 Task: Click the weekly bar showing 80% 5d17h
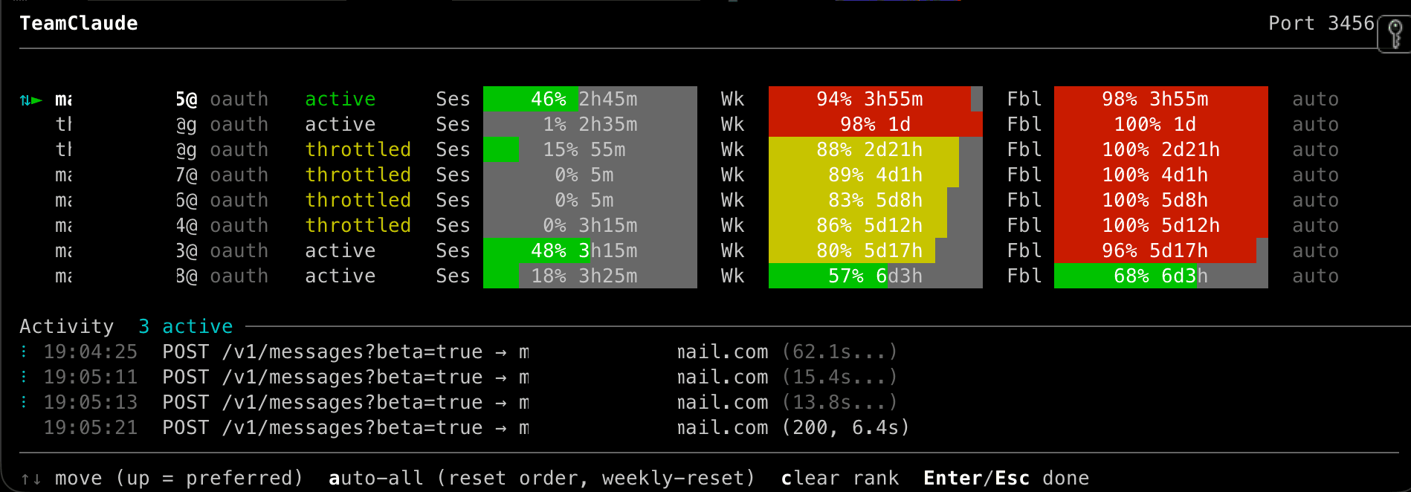click(x=876, y=250)
